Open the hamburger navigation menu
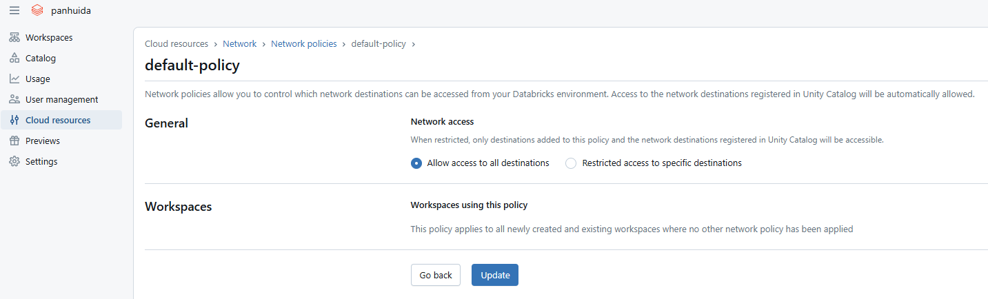Viewport: 988px width, 299px height. tap(14, 10)
